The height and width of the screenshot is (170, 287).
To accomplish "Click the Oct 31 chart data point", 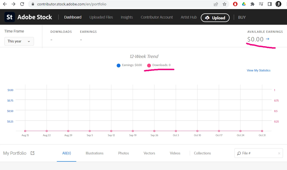I will coord(262,131).
